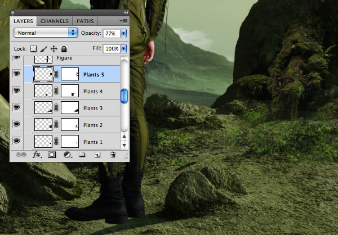Click the Plants 4 layer name
This screenshot has width=338, height=235.
[93, 92]
